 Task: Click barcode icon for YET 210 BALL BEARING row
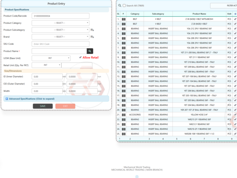pos(124,62)
